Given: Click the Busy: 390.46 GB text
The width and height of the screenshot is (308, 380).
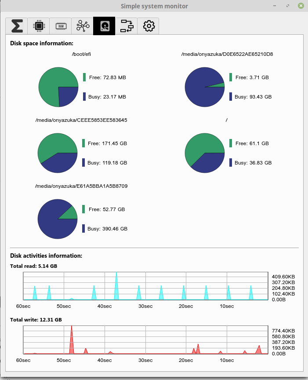Looking at the screenshot, I should 107,229.
